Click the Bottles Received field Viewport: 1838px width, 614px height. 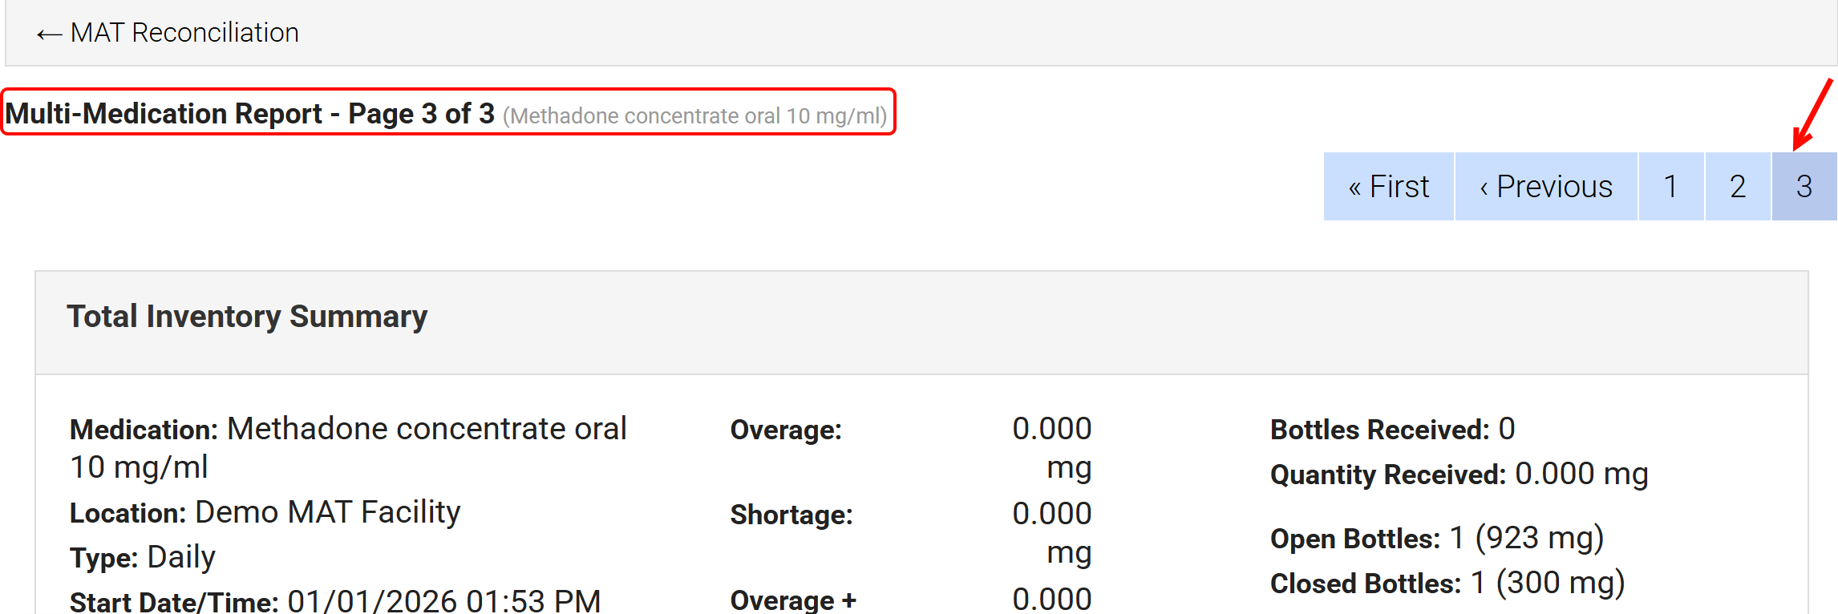[x=1392, y=430]
